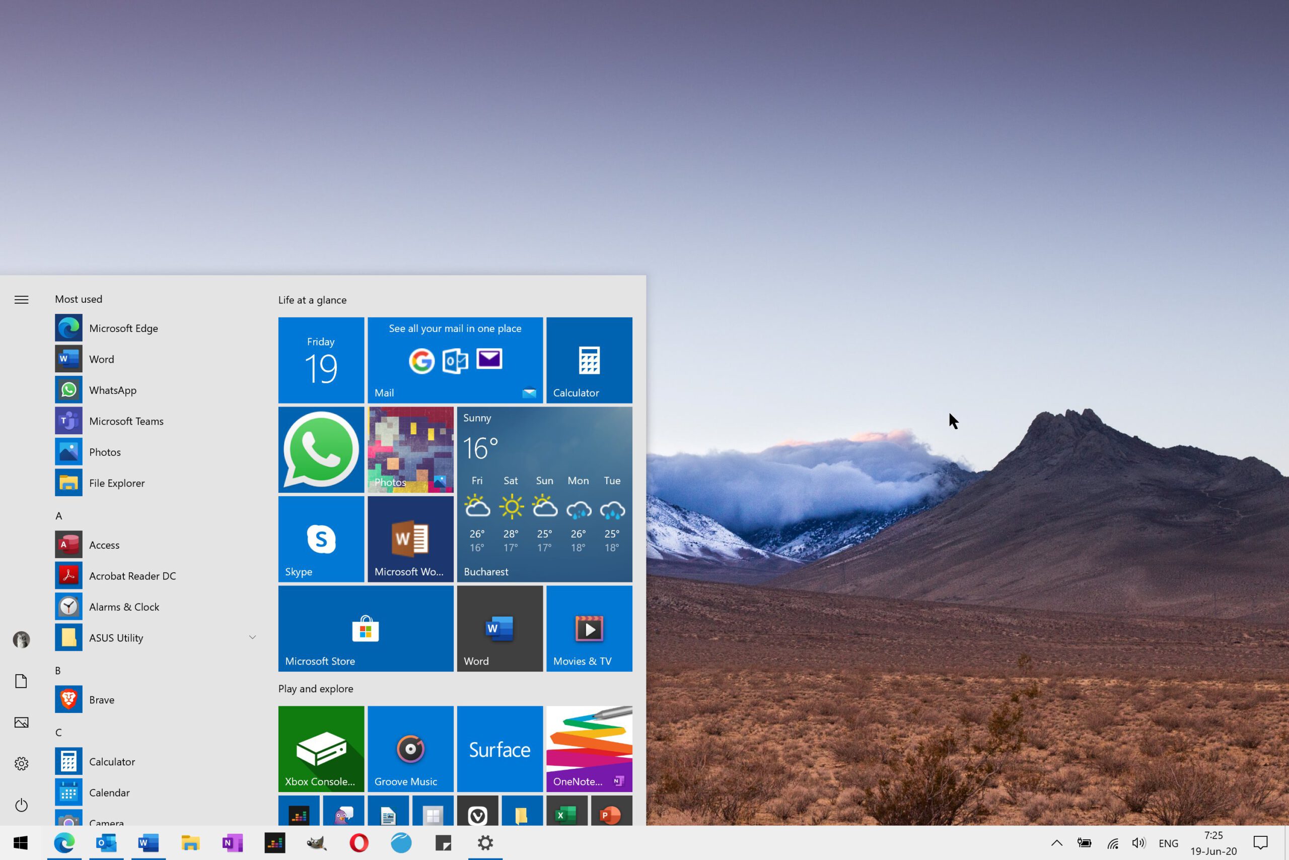This screenshot has width=1289, height=860.
Task: Open GIMP from the taskbar
Action: 317,843
